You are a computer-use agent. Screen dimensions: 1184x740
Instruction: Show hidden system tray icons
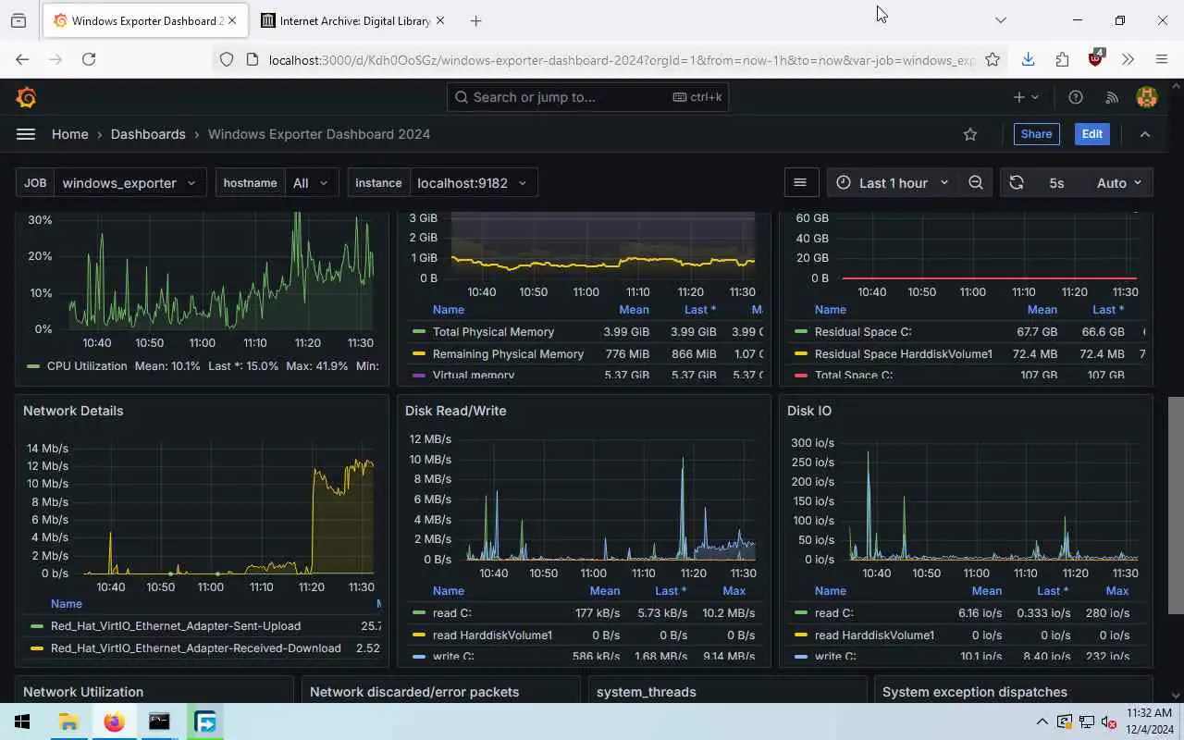pyautogui.click(x=1042, y=722)
